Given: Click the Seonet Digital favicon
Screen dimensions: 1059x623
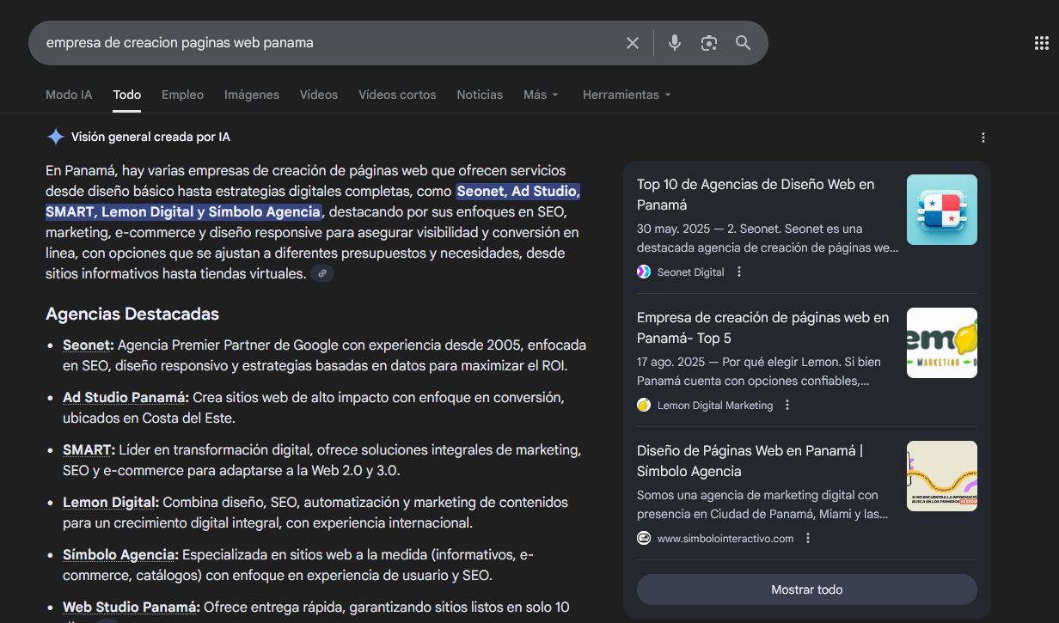Looking at the screenshot, I should (643, 272).
